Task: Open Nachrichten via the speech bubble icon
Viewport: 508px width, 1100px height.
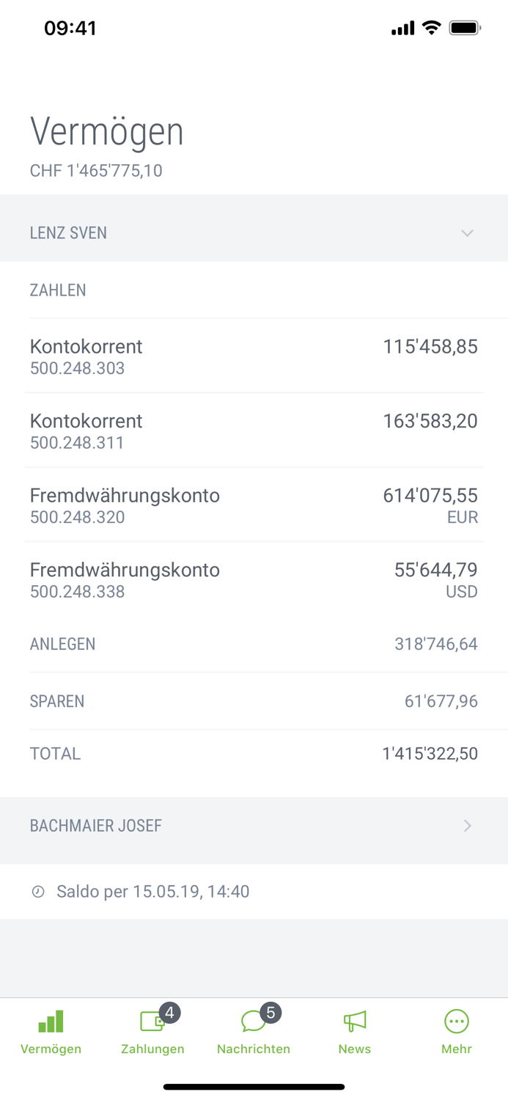Action: [x=253, y=1021]
